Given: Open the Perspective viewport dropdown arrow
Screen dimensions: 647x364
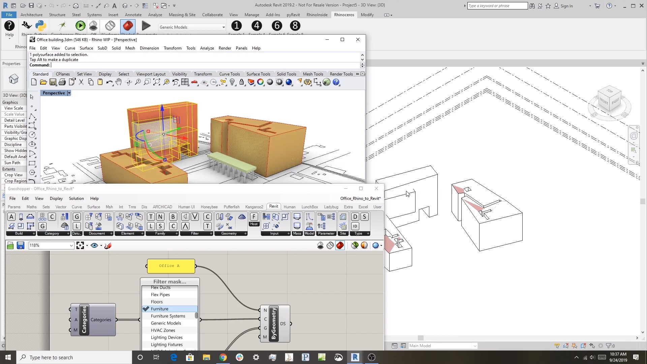Looking at the screenshot, I should (x=69, y=93).
